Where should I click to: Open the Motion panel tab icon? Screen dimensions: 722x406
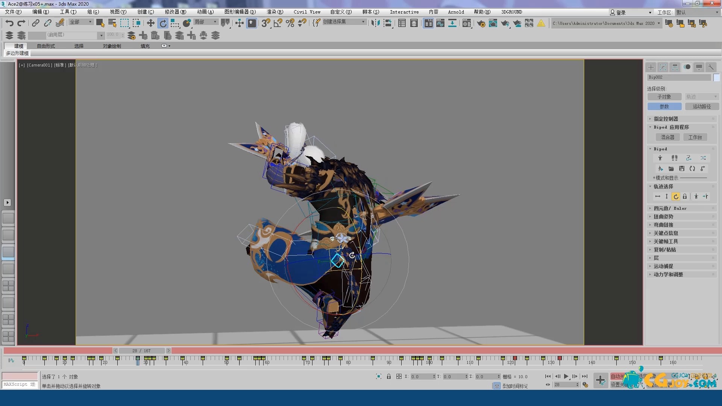pos(687,67)
